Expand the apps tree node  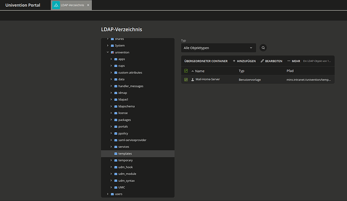pos(111,59)
